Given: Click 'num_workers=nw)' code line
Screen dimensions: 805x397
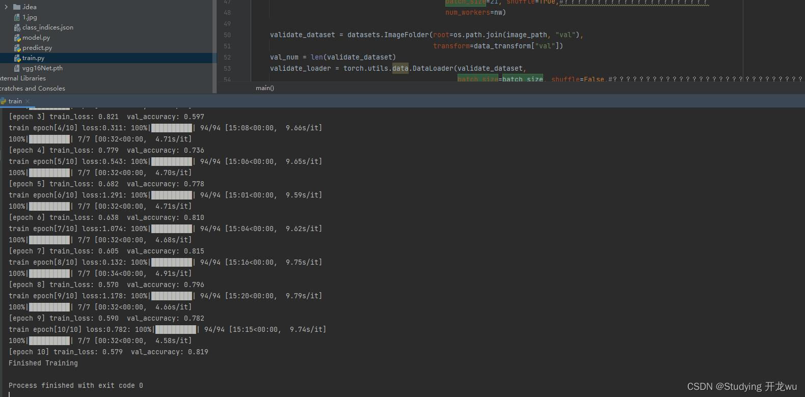Looking at the screenshot, I should (x=475, y=13).
